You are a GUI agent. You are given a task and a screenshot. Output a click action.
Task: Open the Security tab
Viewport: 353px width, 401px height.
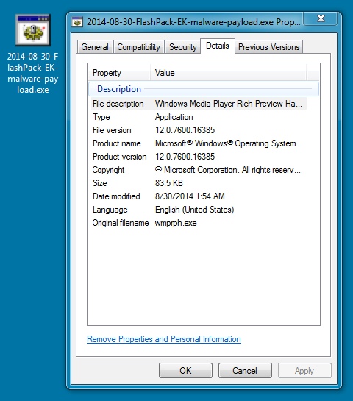[183, 47]
